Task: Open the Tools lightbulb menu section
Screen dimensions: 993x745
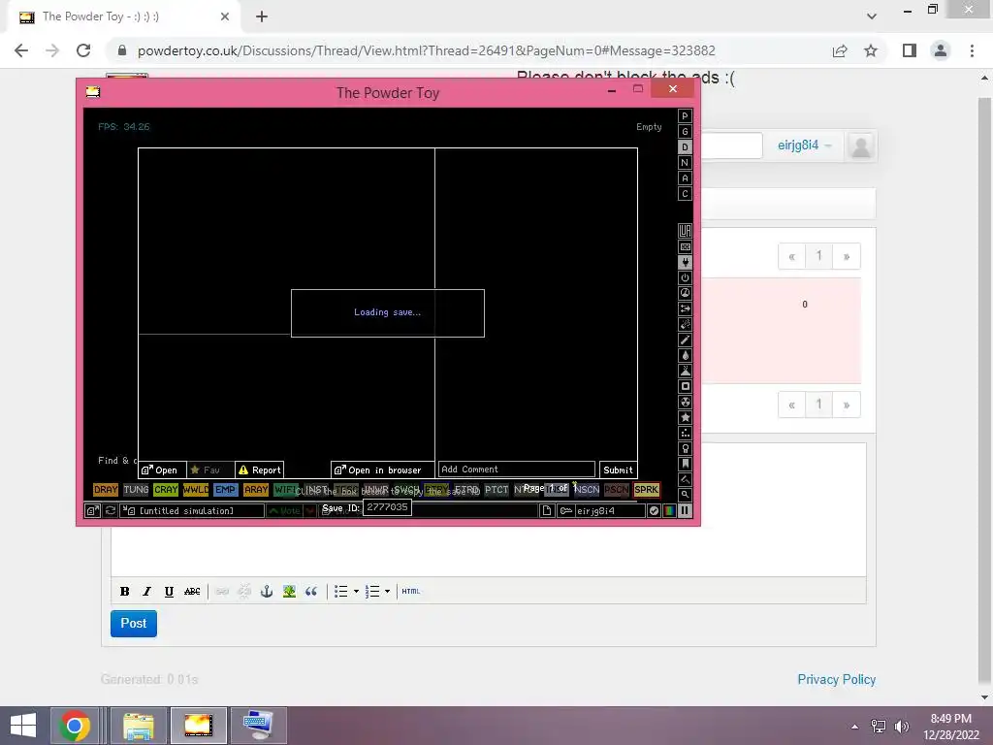Action: pyautogui.click(x=685, y=448)
